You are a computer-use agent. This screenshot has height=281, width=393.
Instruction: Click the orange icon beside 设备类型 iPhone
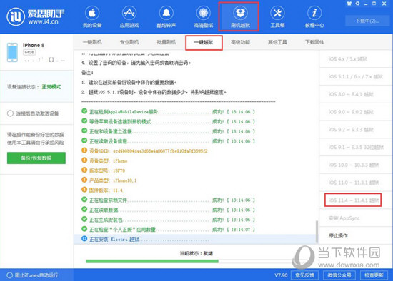(x=84, y=160)
